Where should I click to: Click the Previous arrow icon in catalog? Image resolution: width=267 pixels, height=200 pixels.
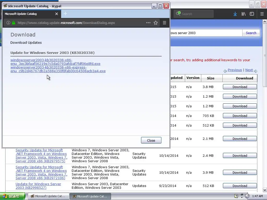coord(225,71)
